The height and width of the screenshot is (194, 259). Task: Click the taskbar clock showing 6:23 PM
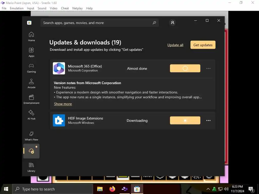click(237, 189)
